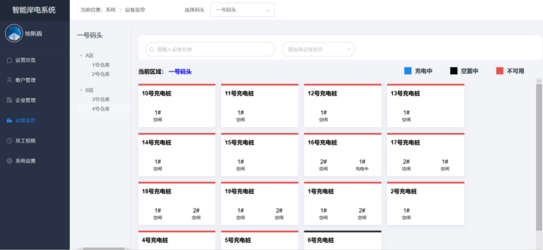The width and height of the screenshot is (543, 250).
Task: Open the 5号充电桩 card title
Action: pos(238,241)
